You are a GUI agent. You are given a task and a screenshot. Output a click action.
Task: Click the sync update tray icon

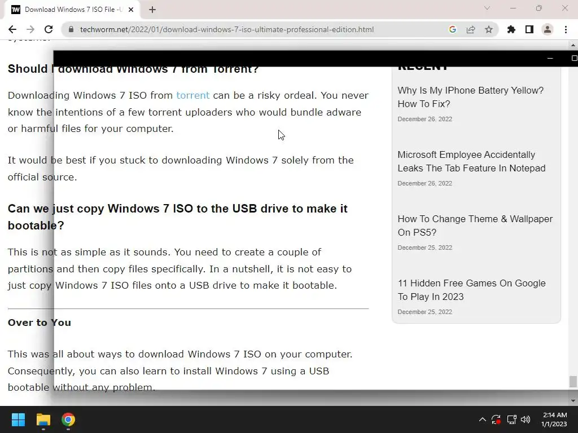496,419
